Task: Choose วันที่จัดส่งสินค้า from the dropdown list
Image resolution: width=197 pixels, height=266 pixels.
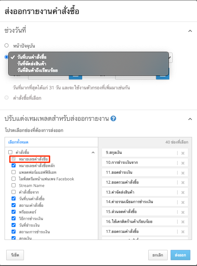Action: (31, 64)
